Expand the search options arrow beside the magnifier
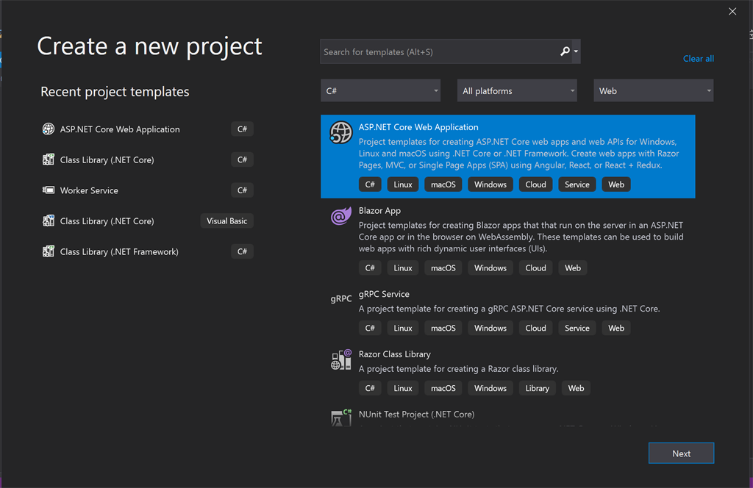 (576, 51)
